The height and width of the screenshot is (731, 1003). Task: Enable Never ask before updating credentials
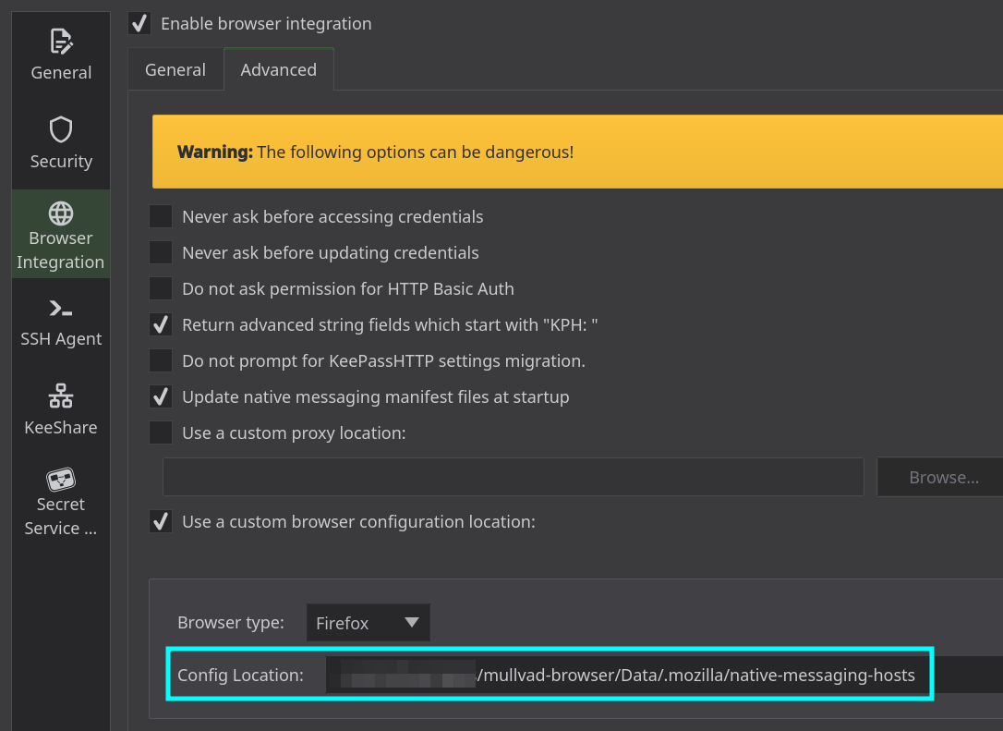point(161,253)
